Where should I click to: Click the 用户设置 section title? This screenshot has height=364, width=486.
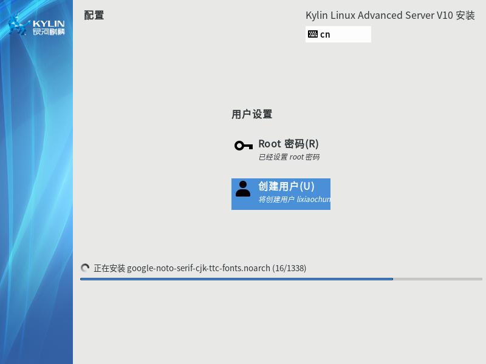[x=252, y=114]
